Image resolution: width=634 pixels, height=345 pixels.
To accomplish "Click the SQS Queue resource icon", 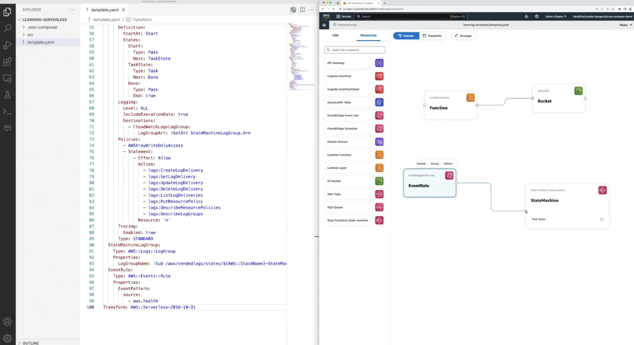I will point(379,207).
